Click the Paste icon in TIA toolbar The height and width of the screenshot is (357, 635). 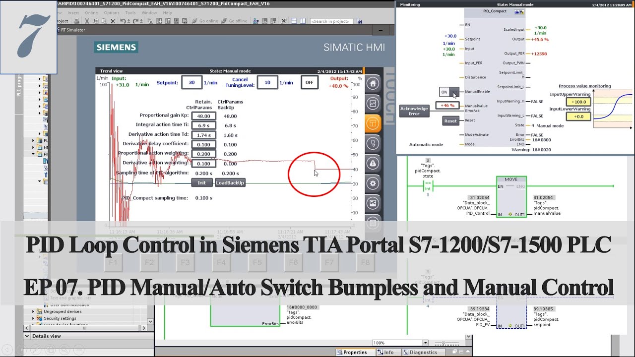point(104,21)
